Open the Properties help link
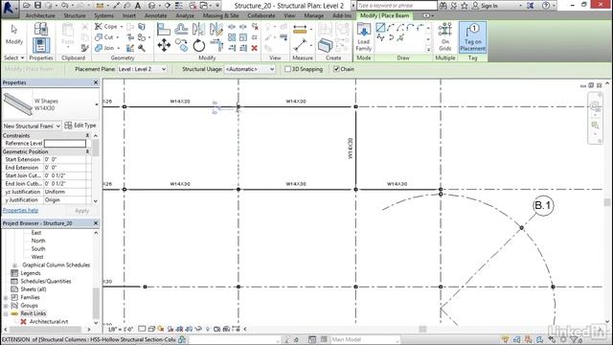The width and height of the screenshot is (613, 345). click(20, 211)
